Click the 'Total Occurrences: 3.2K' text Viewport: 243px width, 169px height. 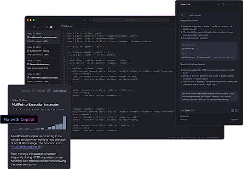[x=37, y=68]
